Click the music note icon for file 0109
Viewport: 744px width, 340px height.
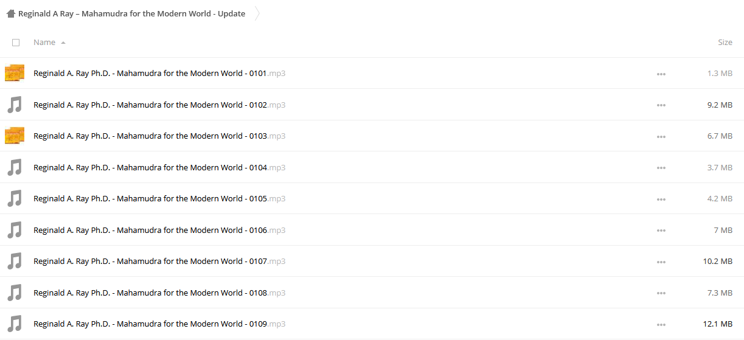pyautogui.click(x=15, y=324)
